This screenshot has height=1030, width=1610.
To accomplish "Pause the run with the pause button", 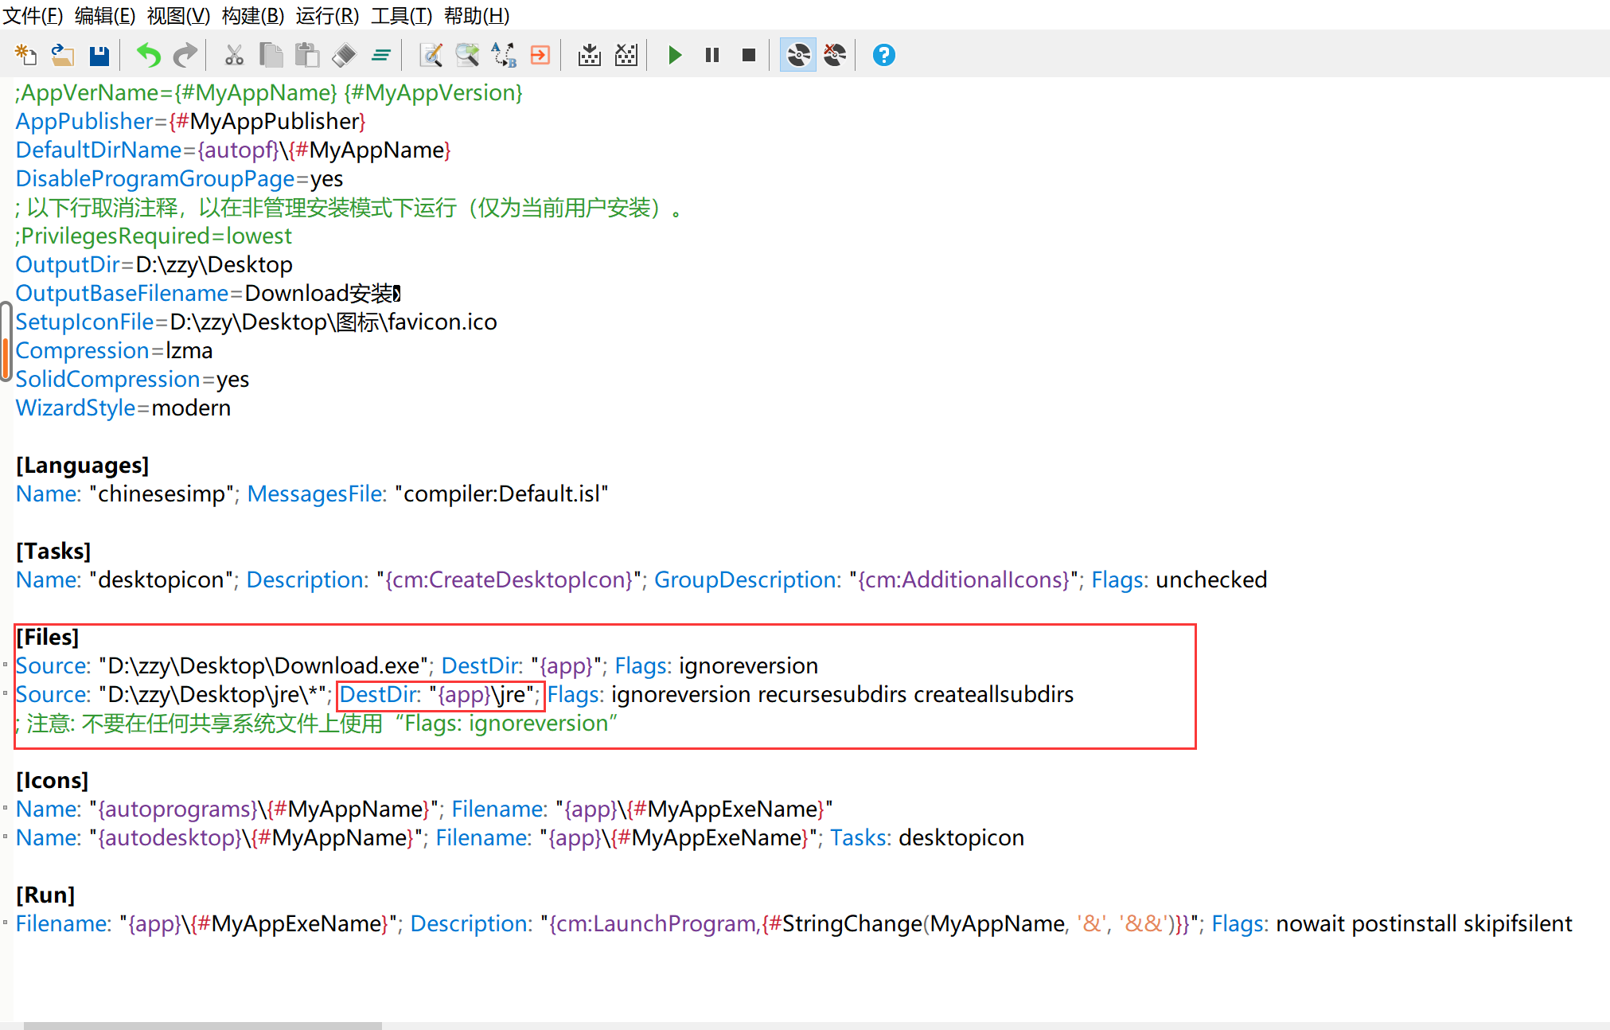I will 712,55.
